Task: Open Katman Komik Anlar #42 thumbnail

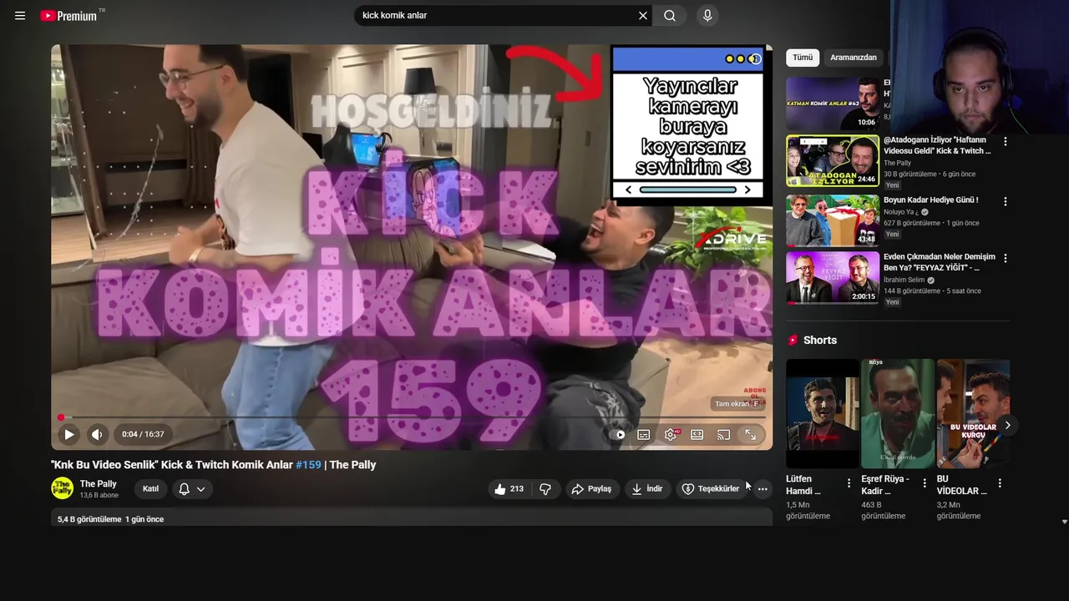Action: click(x=833, y=104)
